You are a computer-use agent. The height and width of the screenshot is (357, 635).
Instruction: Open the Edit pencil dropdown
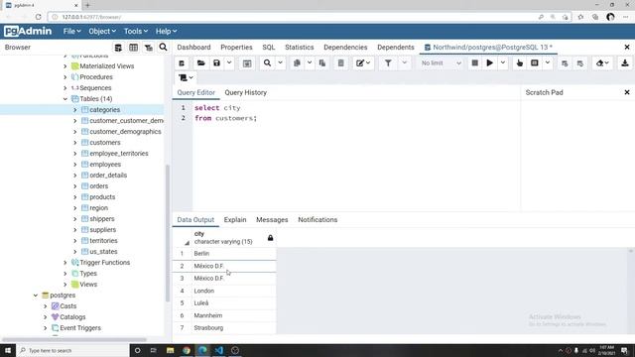coord(363,63)
